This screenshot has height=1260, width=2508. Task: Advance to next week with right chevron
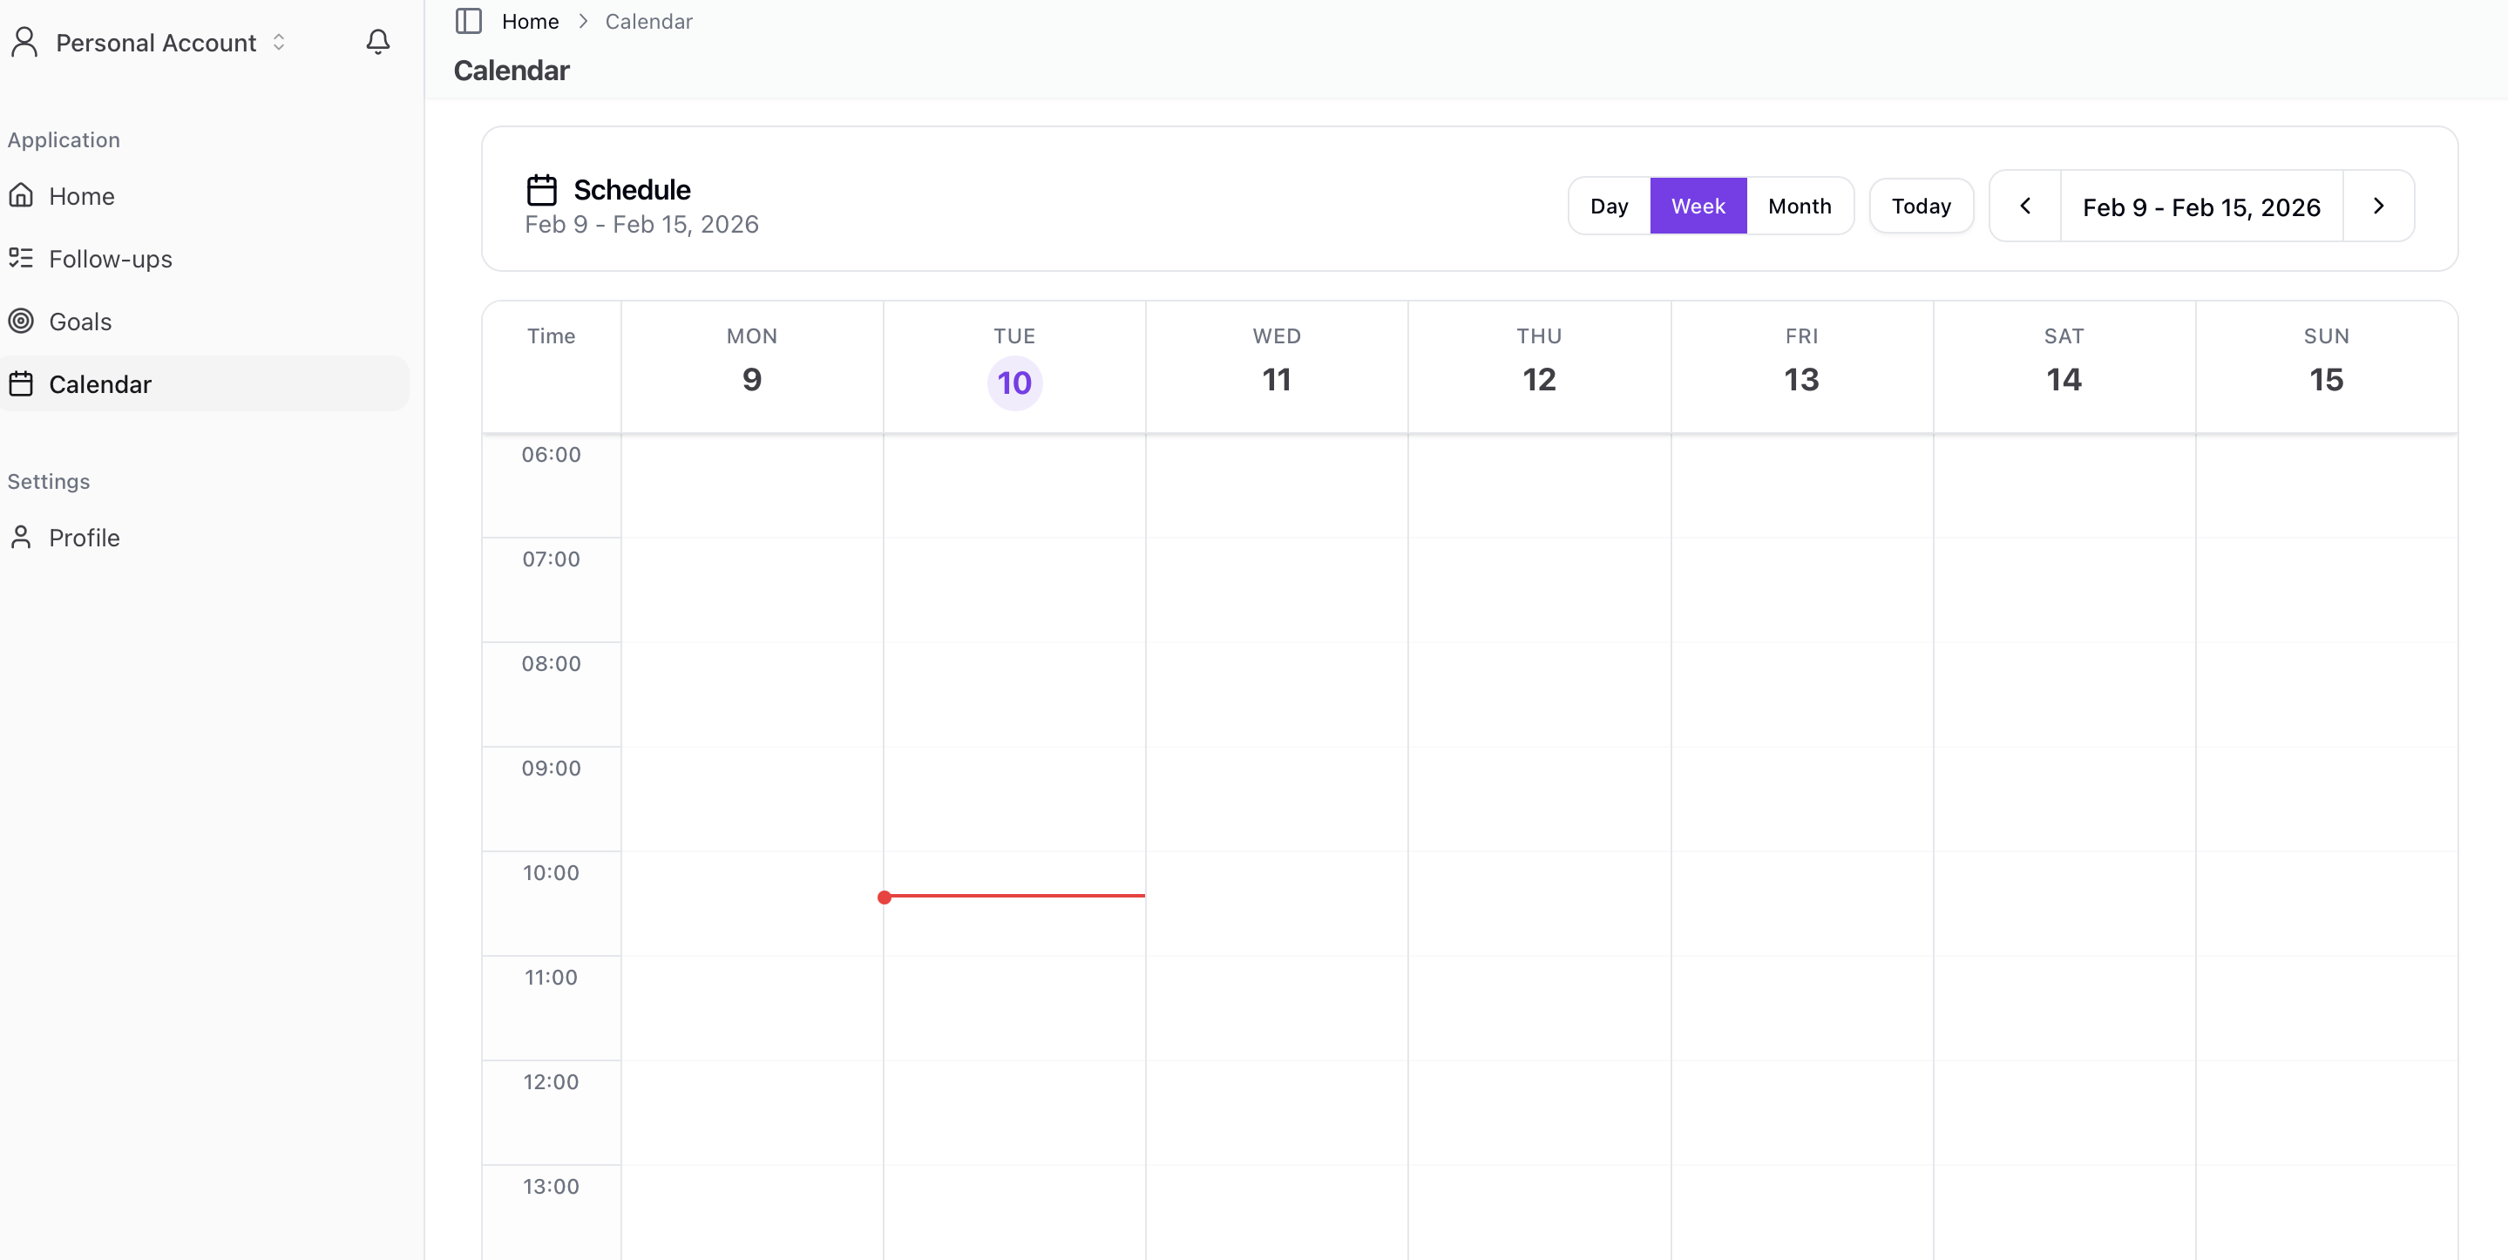[x=2377, y=207]
